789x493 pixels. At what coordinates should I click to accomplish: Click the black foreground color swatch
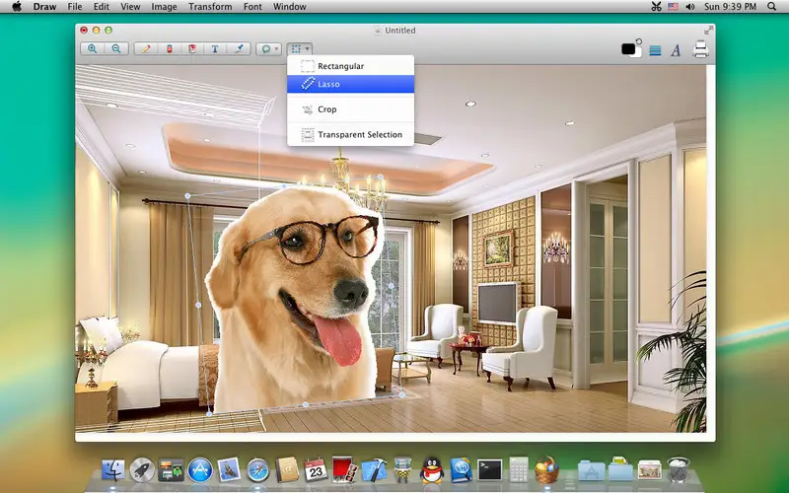coord(627,48)
